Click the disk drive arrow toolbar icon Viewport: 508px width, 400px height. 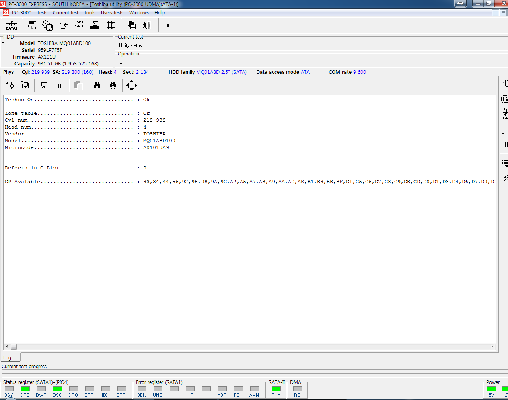pyautogui.click(x=64, y=25)
